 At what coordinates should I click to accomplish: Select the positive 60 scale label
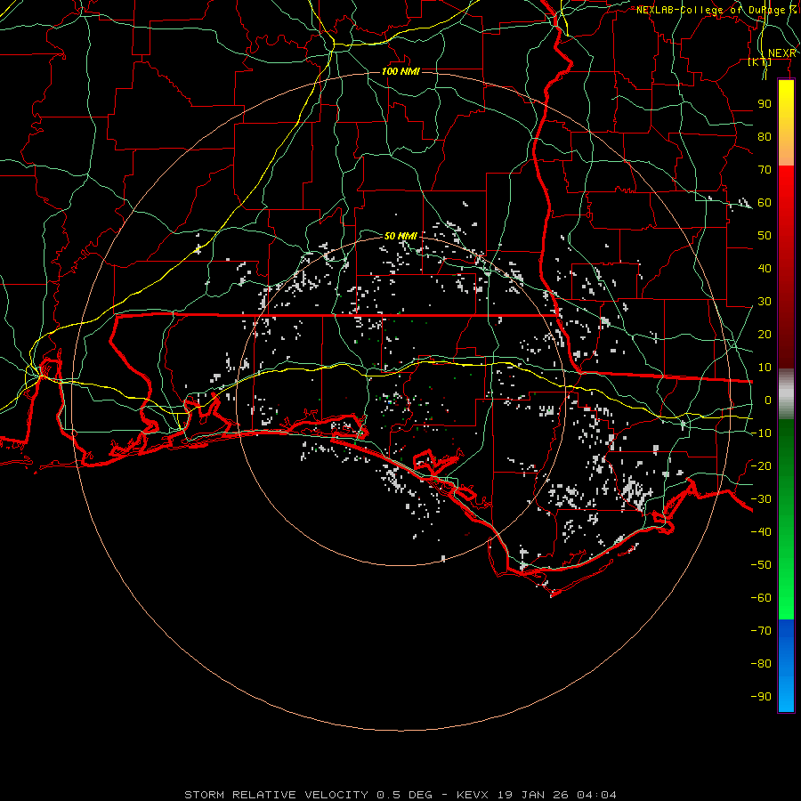[x=765, y=203]
